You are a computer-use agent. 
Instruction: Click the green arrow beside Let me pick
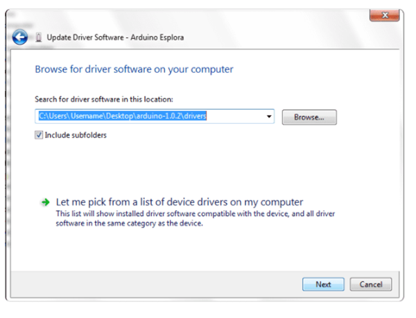[45, 202]
